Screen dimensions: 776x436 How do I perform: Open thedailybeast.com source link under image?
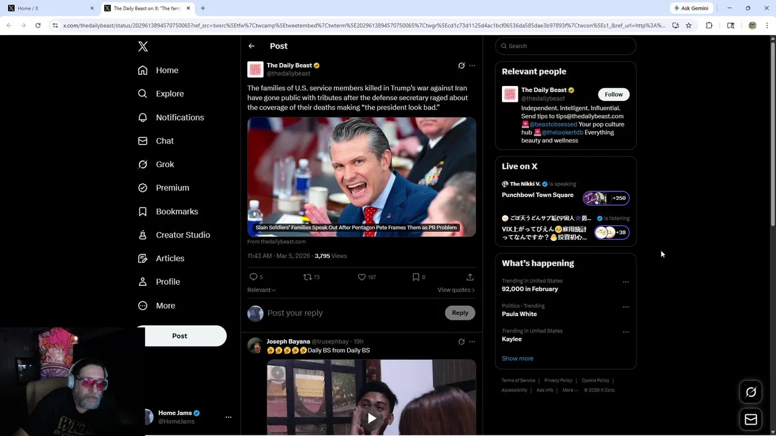point(276,242)
